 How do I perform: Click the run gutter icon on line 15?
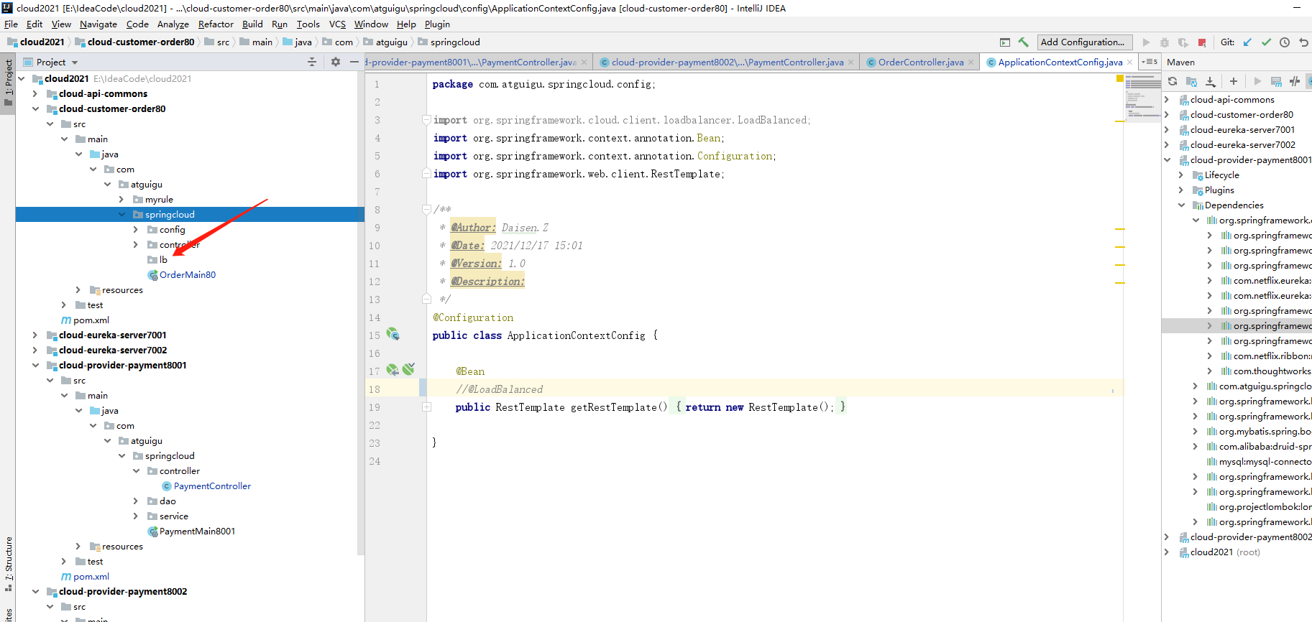coord(393,334)
